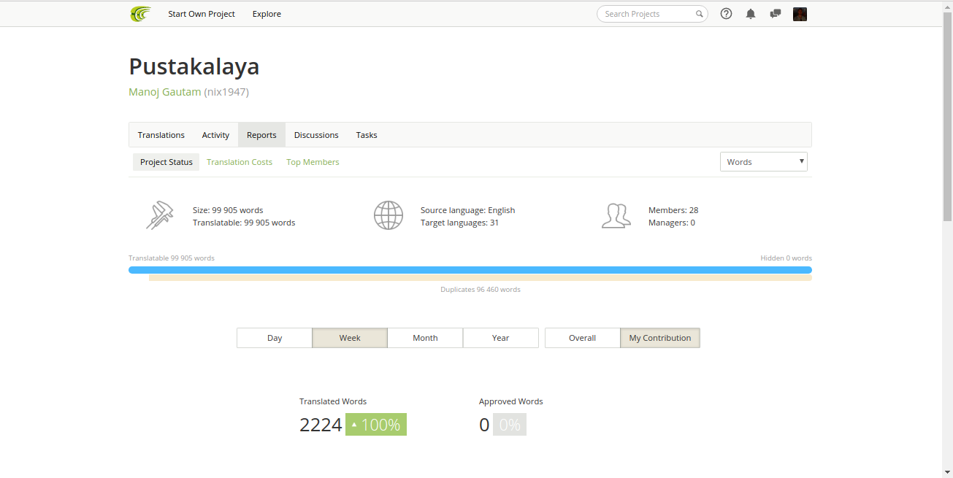953x478 pixels.
Task: Click the Translatable: 99 905 words stat
Action: 244,223
